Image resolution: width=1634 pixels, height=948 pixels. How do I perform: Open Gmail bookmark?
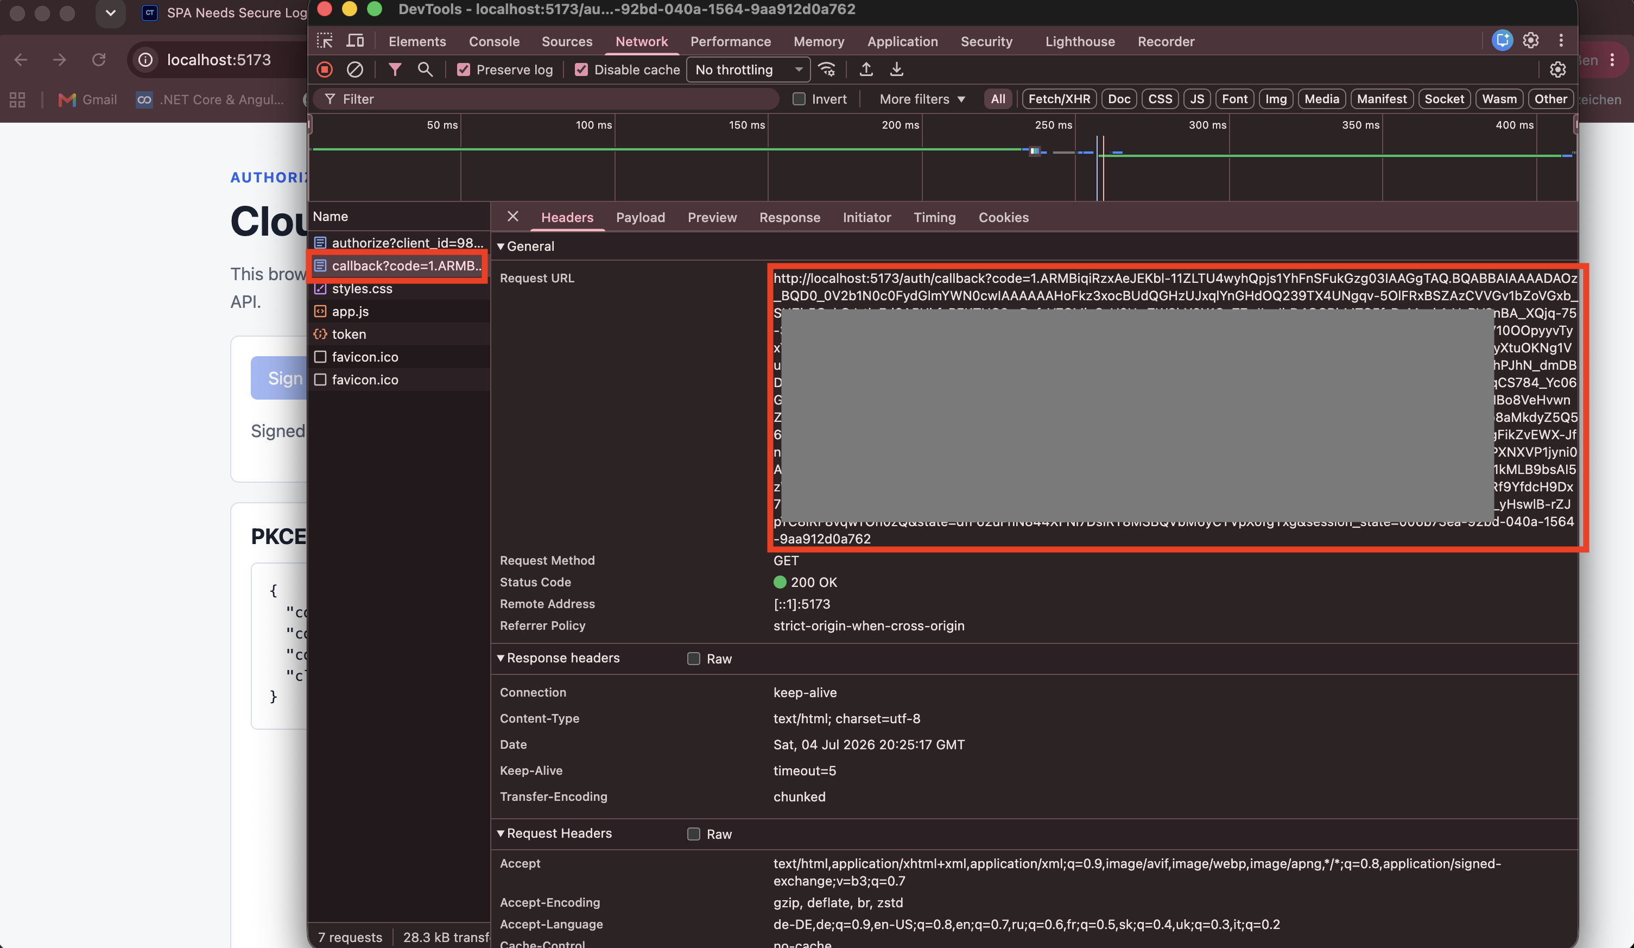coord(87,99)
